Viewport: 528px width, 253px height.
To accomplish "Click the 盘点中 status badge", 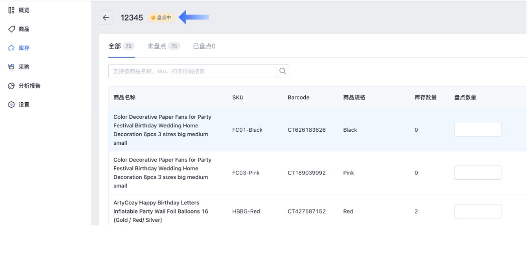I will (x=161, y=18).
